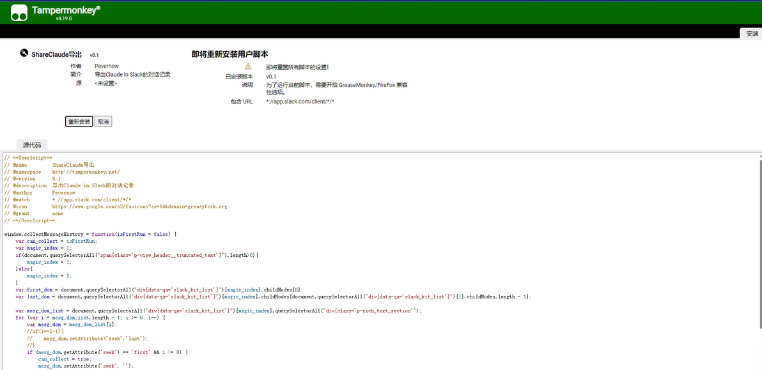Click the installed version v0.1 value

[271, 77]
